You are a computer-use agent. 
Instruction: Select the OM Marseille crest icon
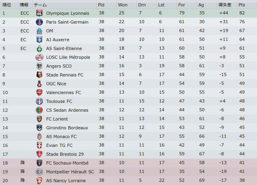pos(39,31)
